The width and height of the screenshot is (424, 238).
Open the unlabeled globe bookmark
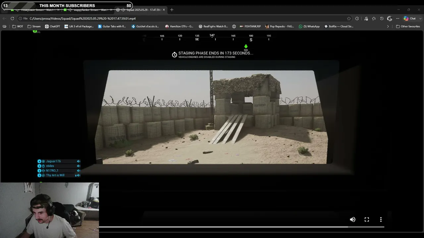[234, 26]
